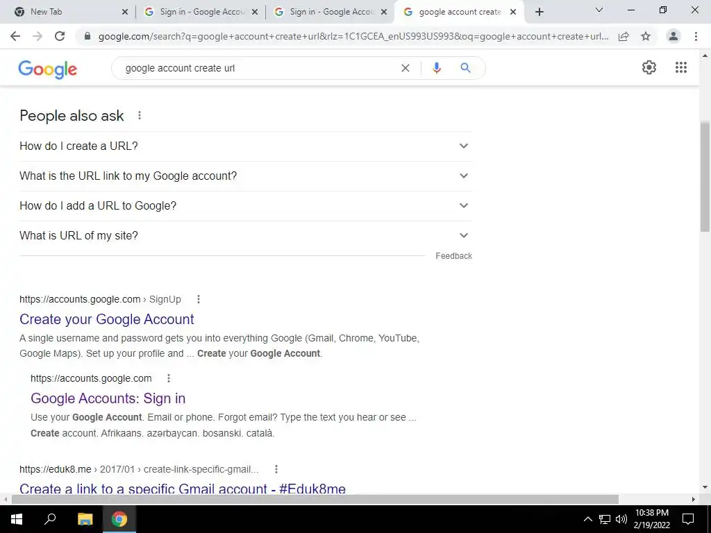The image size is (711, 533).
Task: Open Google search settings gear
Action: pyautogui.click(x=649, y=67)
